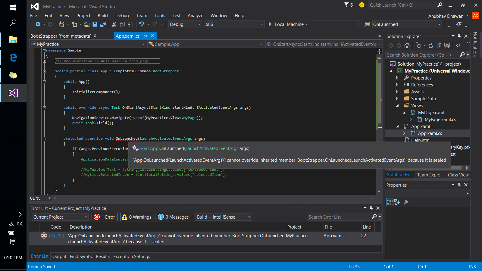Undo last action with the undo arrow
The width and height of the screenshot is (482, 271).
[x=142, y=24]
